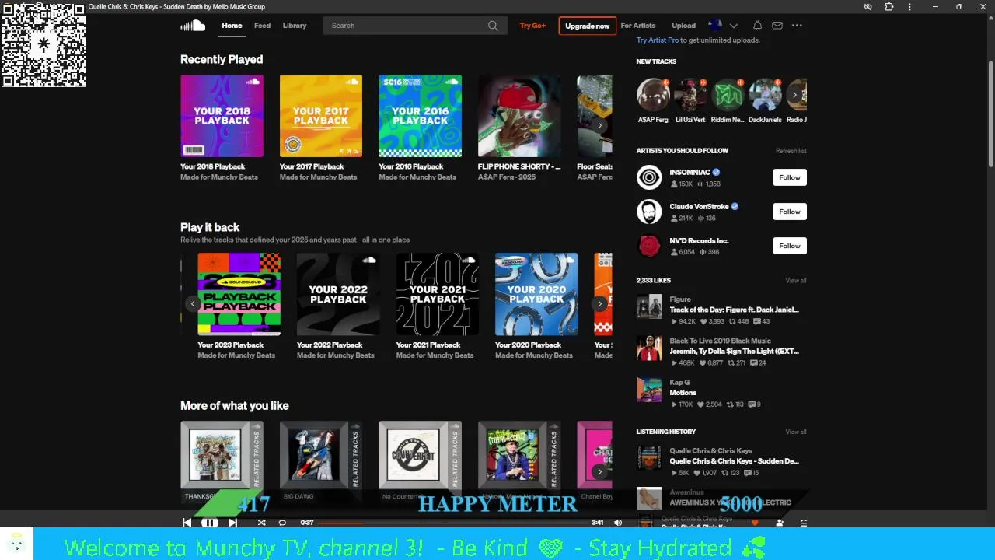Go to the Home tab
This screenshot has height=560, width=995.
[232, 26]
